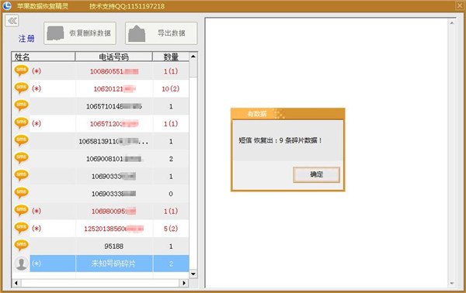Click the sms icon for 10657120 row
Screen dimensions: 466x293
(x=22, y=123)
